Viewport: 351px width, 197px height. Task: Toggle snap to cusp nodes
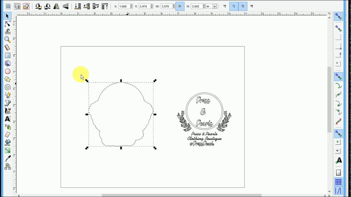click(338, 104)
